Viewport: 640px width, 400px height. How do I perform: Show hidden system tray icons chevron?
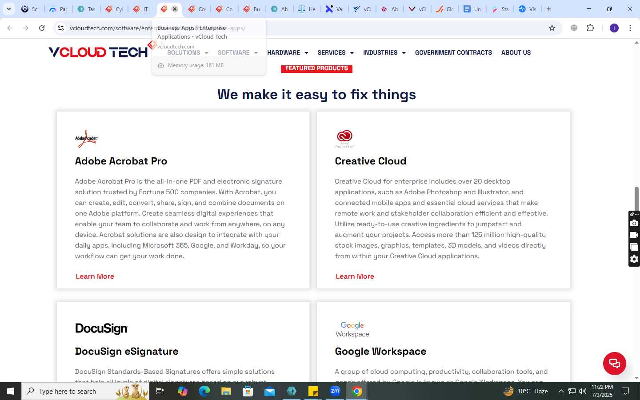tap(561, 391)
